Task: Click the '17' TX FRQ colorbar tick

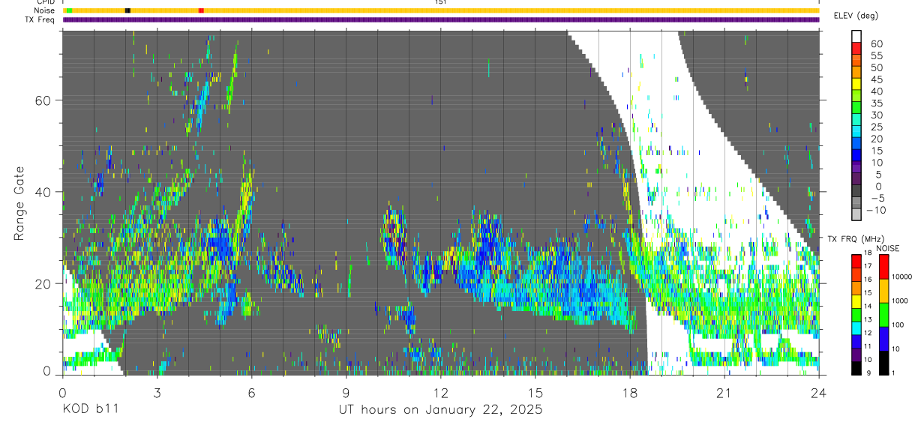Action: [868, 266]
